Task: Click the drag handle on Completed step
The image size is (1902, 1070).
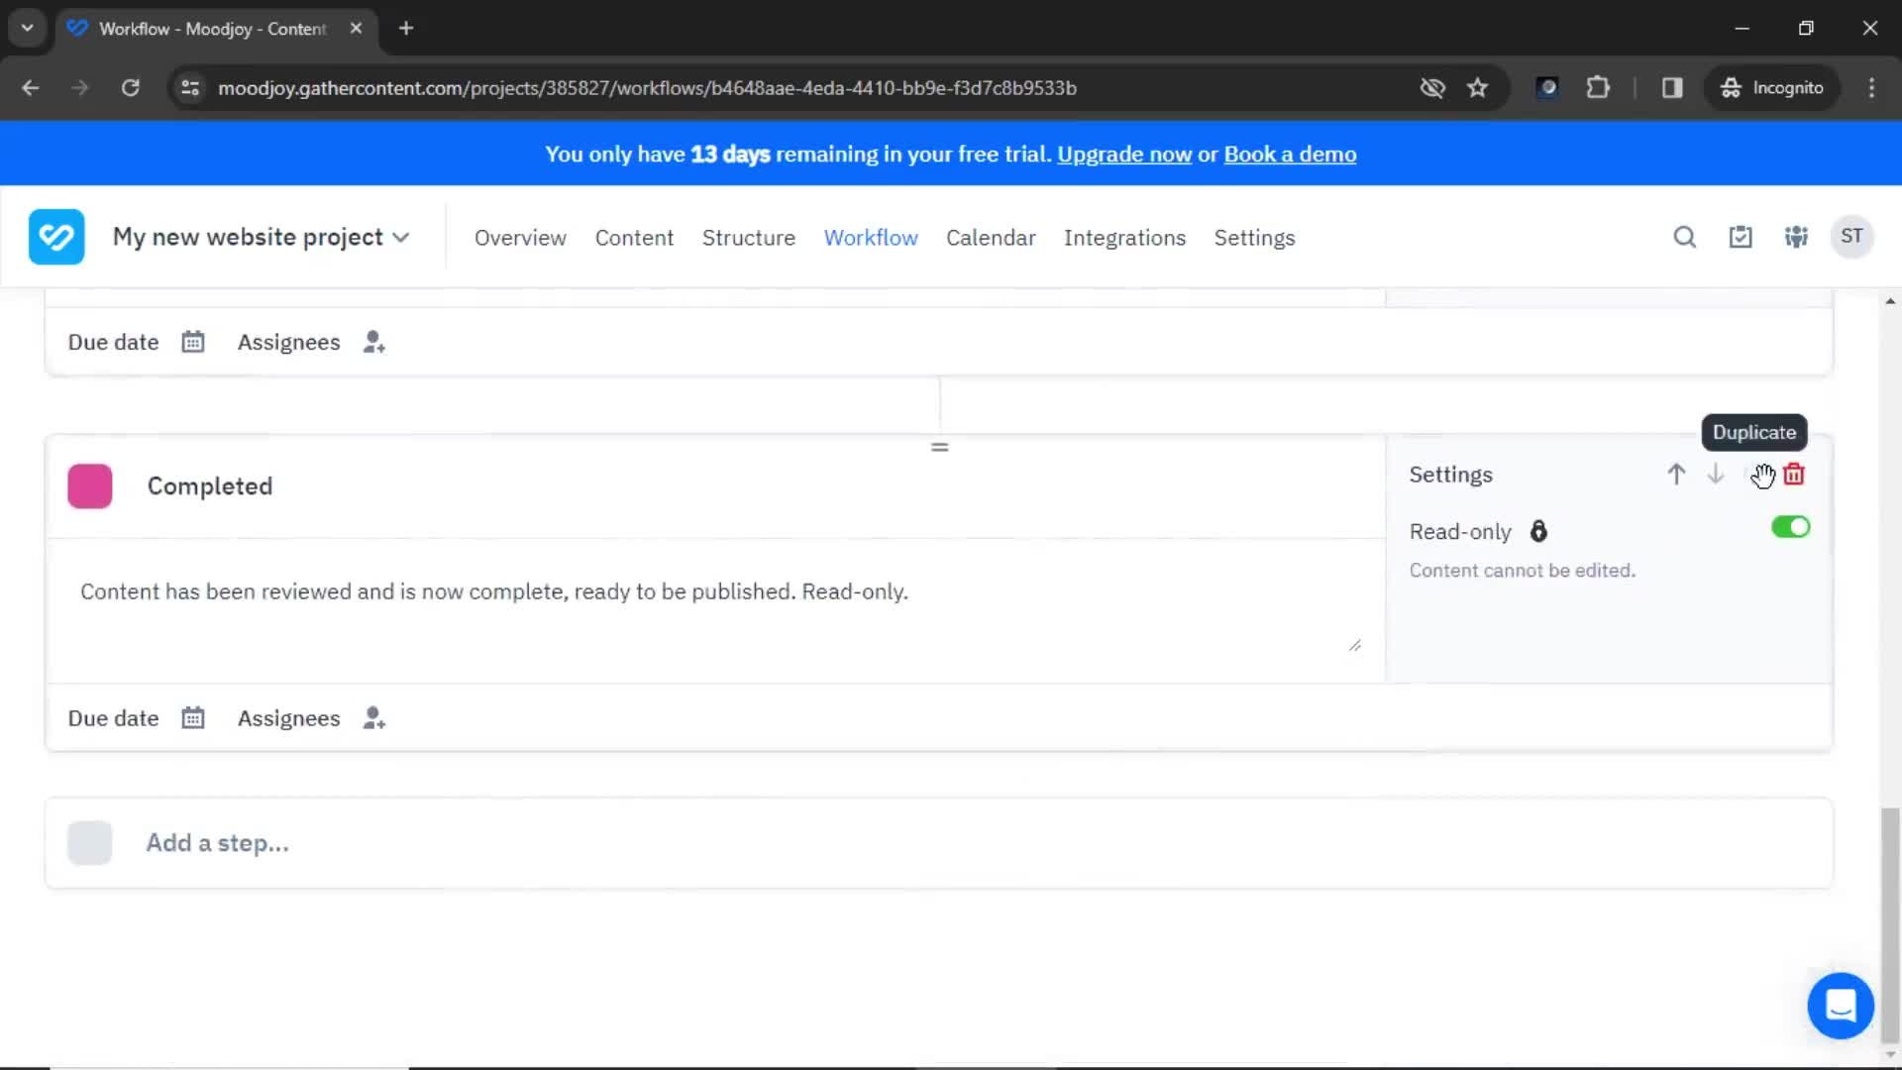Action: pyautogui.click(x=939, y=448)
